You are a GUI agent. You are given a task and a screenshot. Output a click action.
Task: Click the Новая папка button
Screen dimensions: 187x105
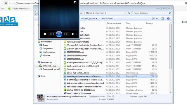point(108,19)
